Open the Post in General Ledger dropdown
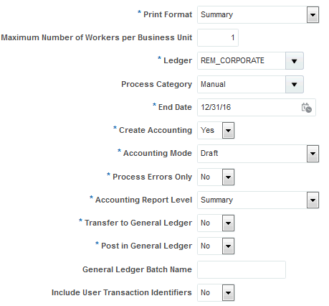 point(228,246)
